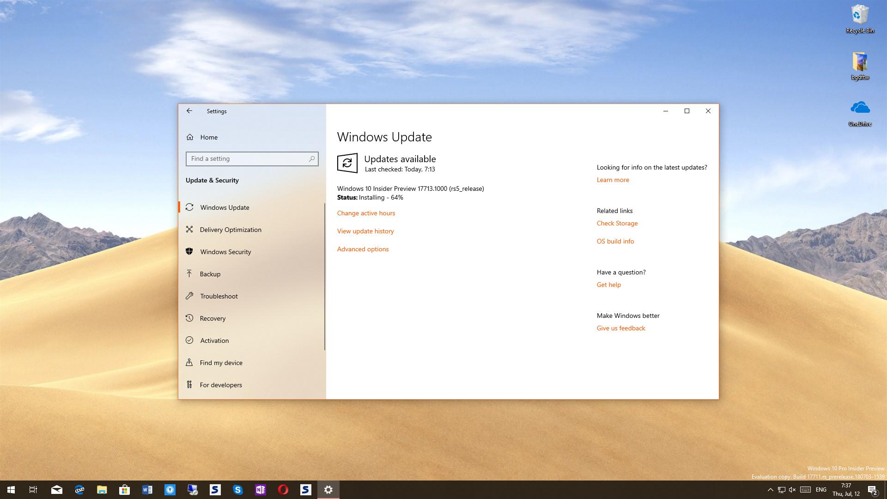Open For developers settings
The image size is (887, 499).
point(252,385)
